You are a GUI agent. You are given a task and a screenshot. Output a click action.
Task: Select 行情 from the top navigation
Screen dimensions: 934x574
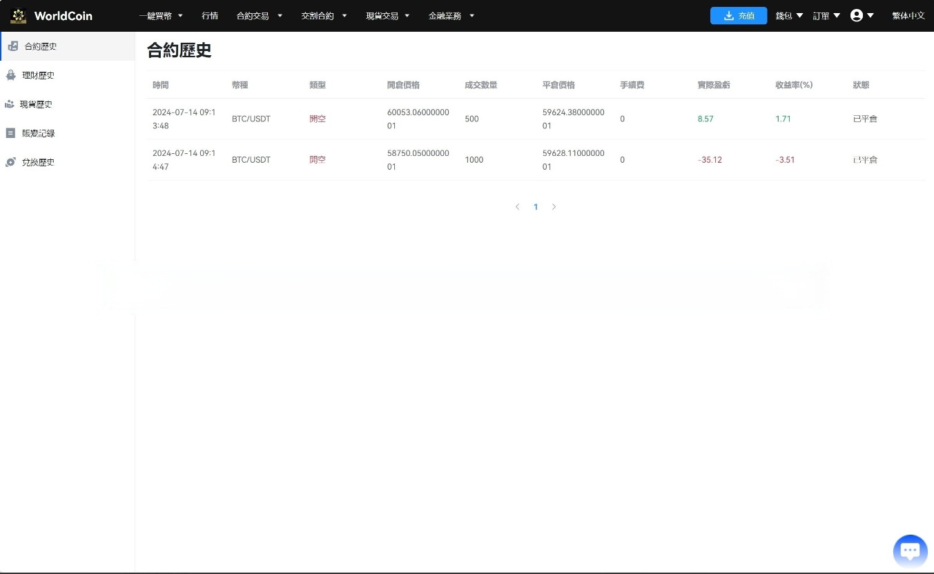coord(209,15)
